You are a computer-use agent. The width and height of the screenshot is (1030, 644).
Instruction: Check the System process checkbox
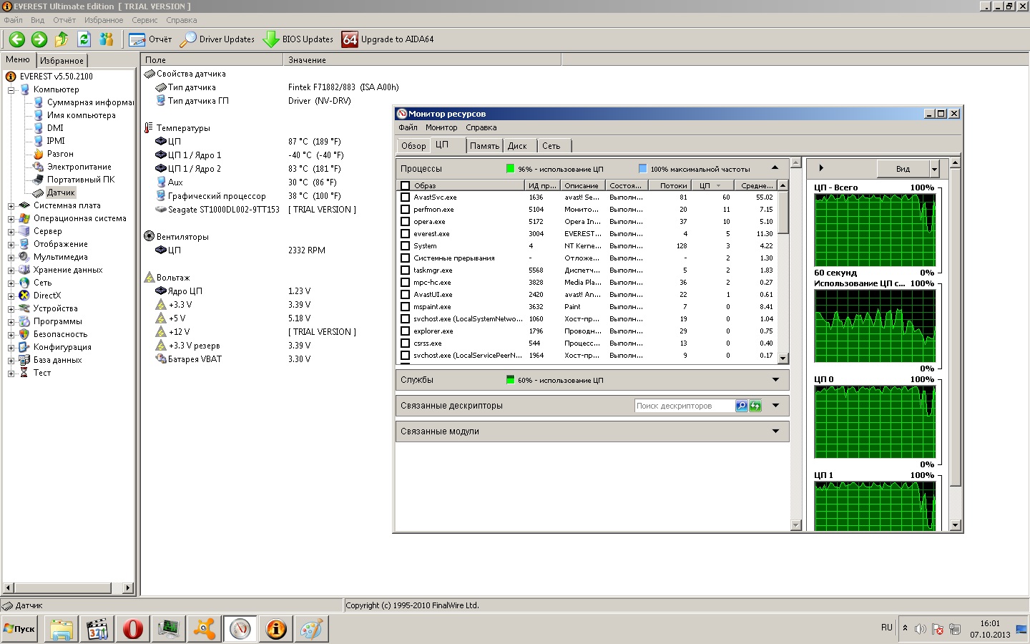[x=406, y=246]
